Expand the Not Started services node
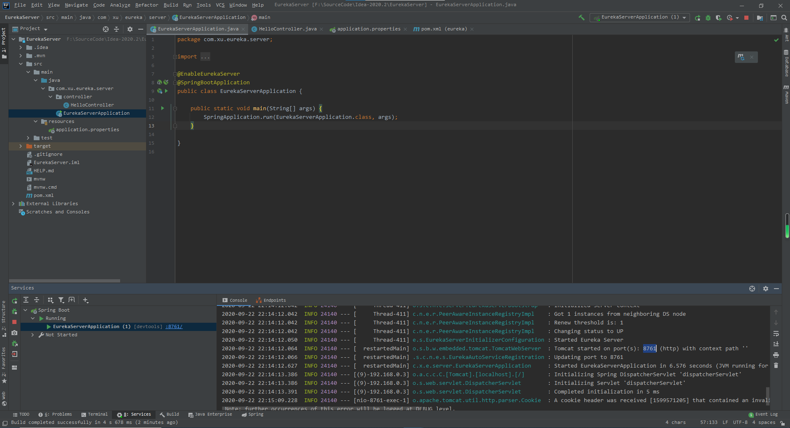Screen dimensions: 790x428 pyautogui.click(x=33, y=335)
